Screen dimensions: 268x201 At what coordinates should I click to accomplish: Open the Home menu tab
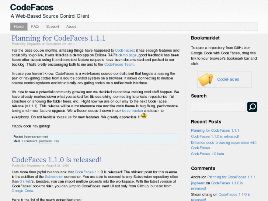[19, 27]
